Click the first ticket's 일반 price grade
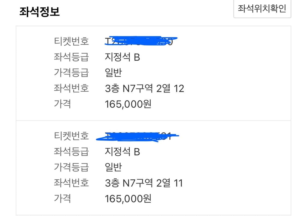307x216 pixels. [x=113, y=73]
